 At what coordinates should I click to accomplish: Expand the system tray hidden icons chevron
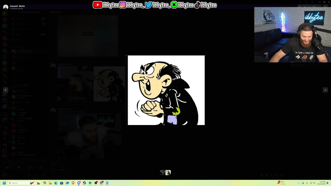click(299, 183)
